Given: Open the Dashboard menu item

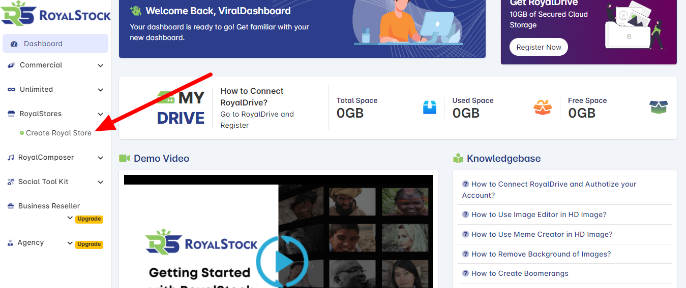Looking at the screenshot, I should click(55, 44).
